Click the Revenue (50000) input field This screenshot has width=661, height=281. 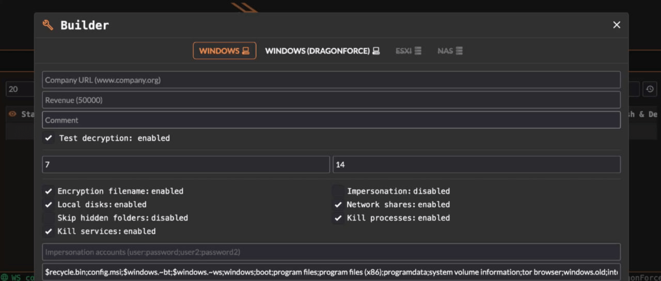331,100
